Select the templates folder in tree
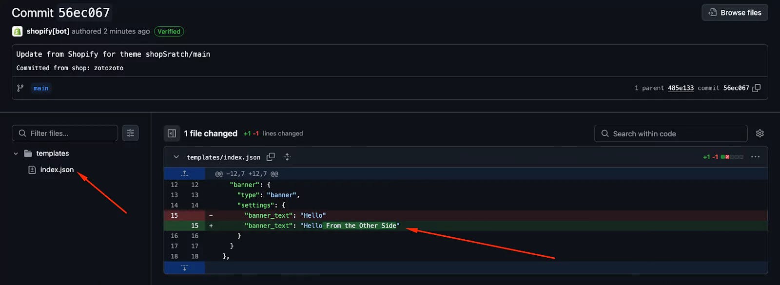Image resolution: width=780 pixels, height=285 pixels. 52,153
